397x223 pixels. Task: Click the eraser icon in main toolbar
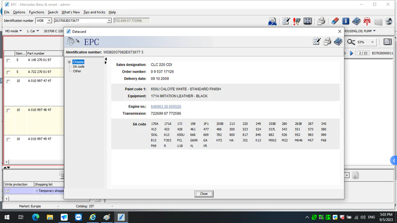click(x=335, y=21)
